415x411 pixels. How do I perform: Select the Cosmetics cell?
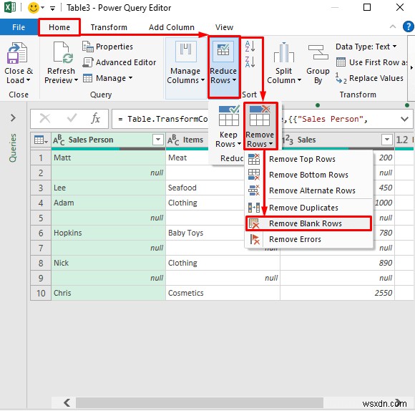click(x=223, y=293)
